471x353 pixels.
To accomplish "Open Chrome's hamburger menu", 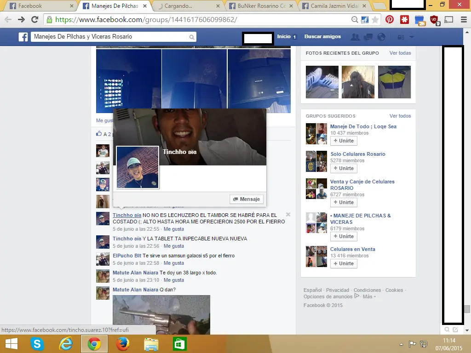I will 462,20.
